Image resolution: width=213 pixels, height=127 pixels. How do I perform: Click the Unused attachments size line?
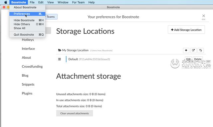click(81, 94)
